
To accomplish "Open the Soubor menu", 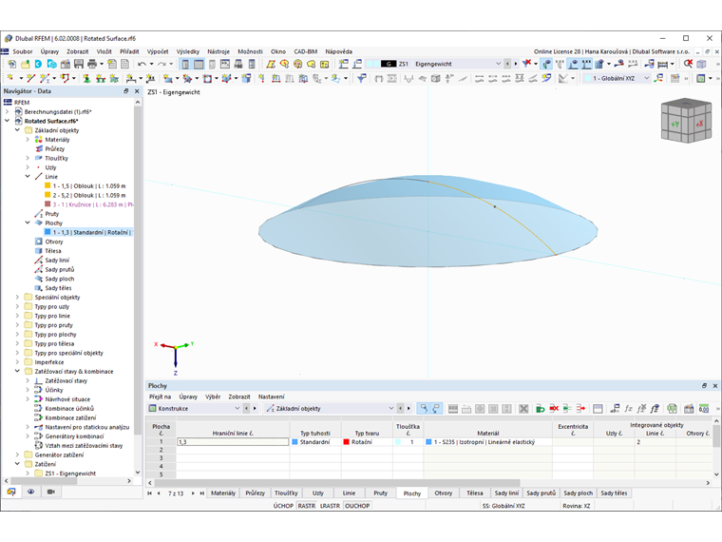I will pos(23,51).
